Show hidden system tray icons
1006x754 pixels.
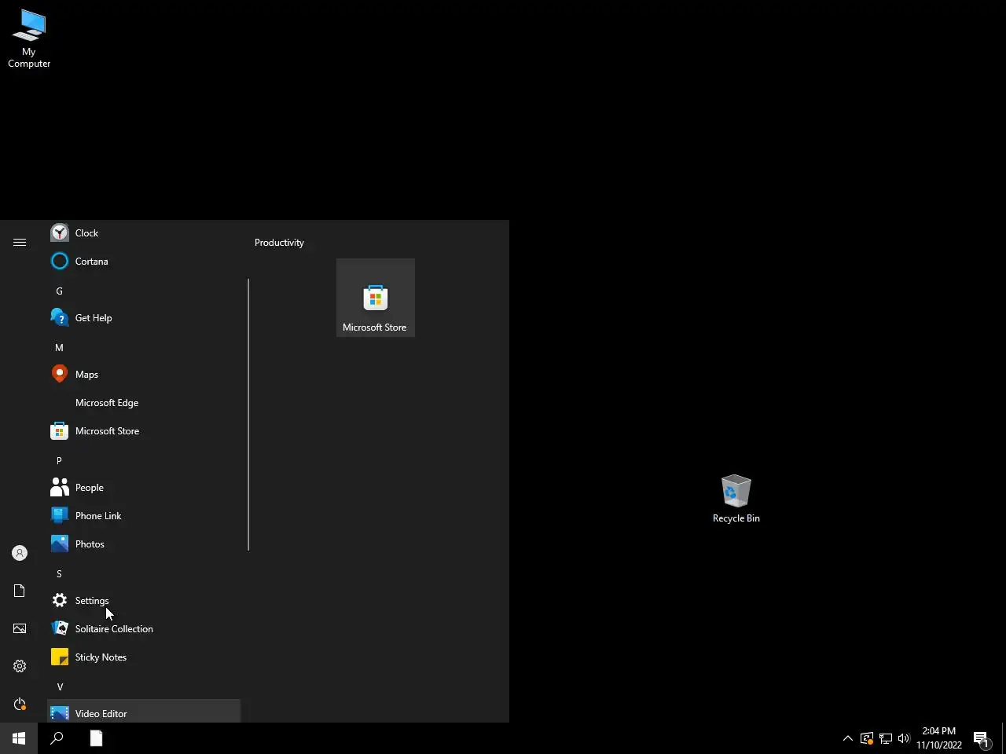tap(847, 738)
